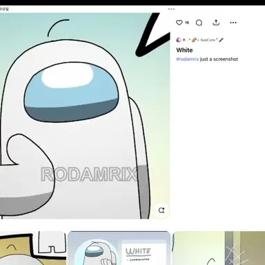265x265 pixels.
Task: Tap the visual search lens icon
Action: coord(161,210)
